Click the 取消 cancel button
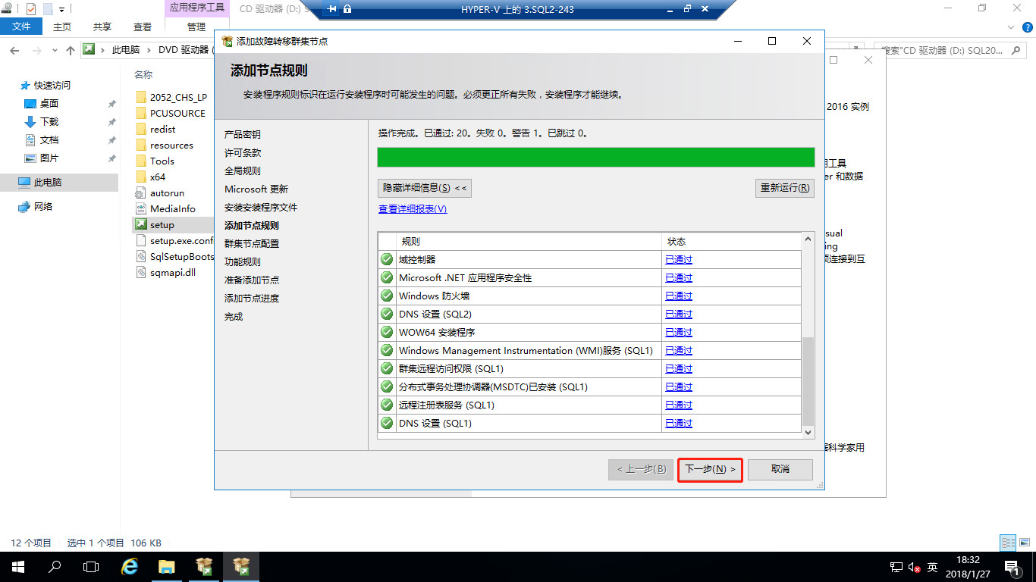The width and height of the screenshot is (1036, 582). point(780,469)
